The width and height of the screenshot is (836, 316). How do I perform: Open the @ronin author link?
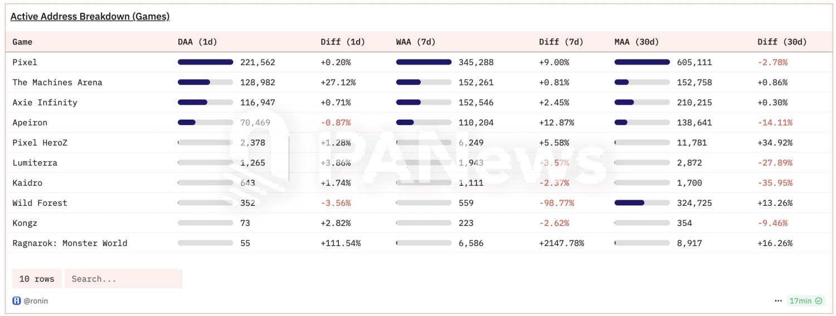(36, 301)
